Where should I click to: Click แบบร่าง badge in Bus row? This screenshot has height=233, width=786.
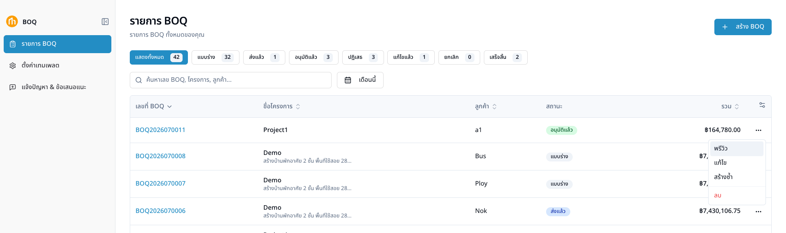point(559,157)
